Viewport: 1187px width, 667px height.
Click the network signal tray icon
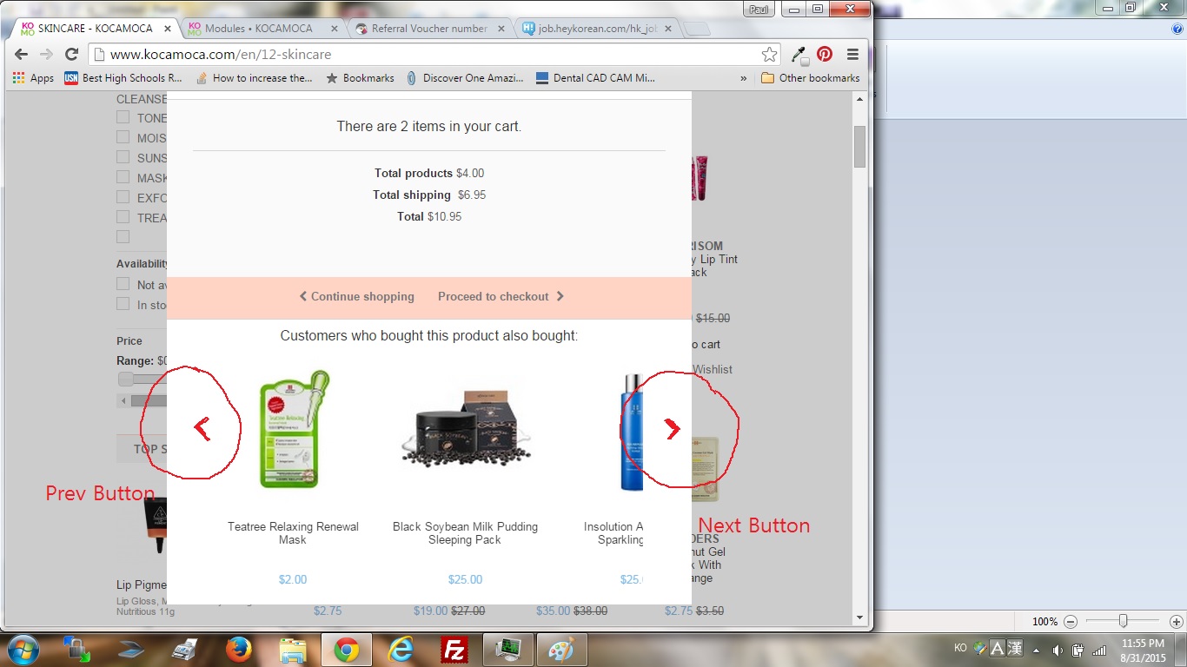click(1099, 650)
